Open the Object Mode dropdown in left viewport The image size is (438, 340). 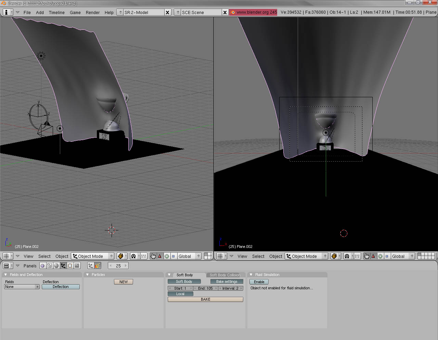93,256
